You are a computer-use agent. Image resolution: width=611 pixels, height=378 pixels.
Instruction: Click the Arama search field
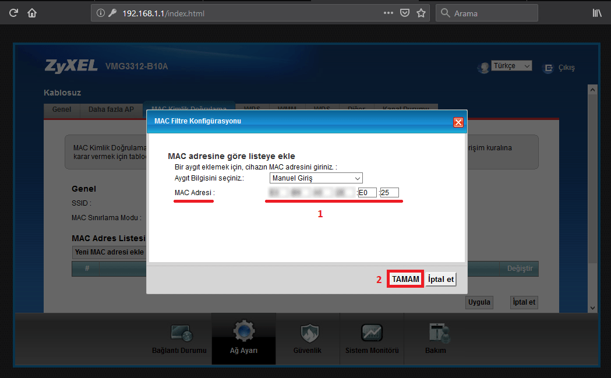[x=487, y=13]
